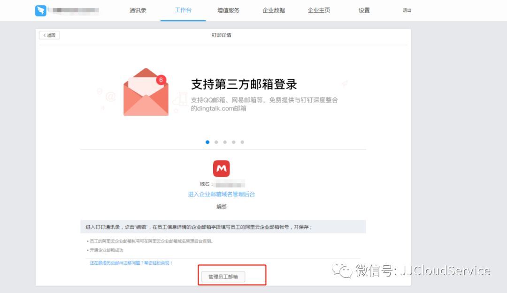The image size is (507, 293).
Task: Open the 增值服务 tab
Action: [x=228, y=10]
